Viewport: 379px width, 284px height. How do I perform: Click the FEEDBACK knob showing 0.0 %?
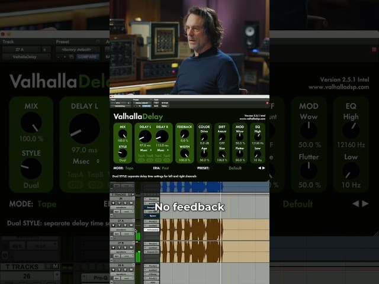(x=185, y=135)
